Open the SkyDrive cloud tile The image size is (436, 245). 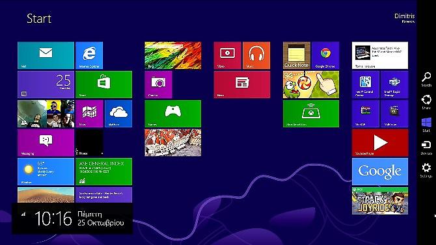tap(118, 114)
